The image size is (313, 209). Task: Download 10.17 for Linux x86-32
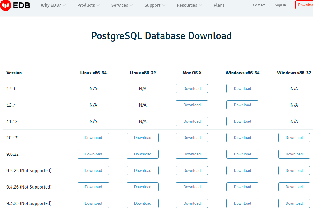point(143,138)
